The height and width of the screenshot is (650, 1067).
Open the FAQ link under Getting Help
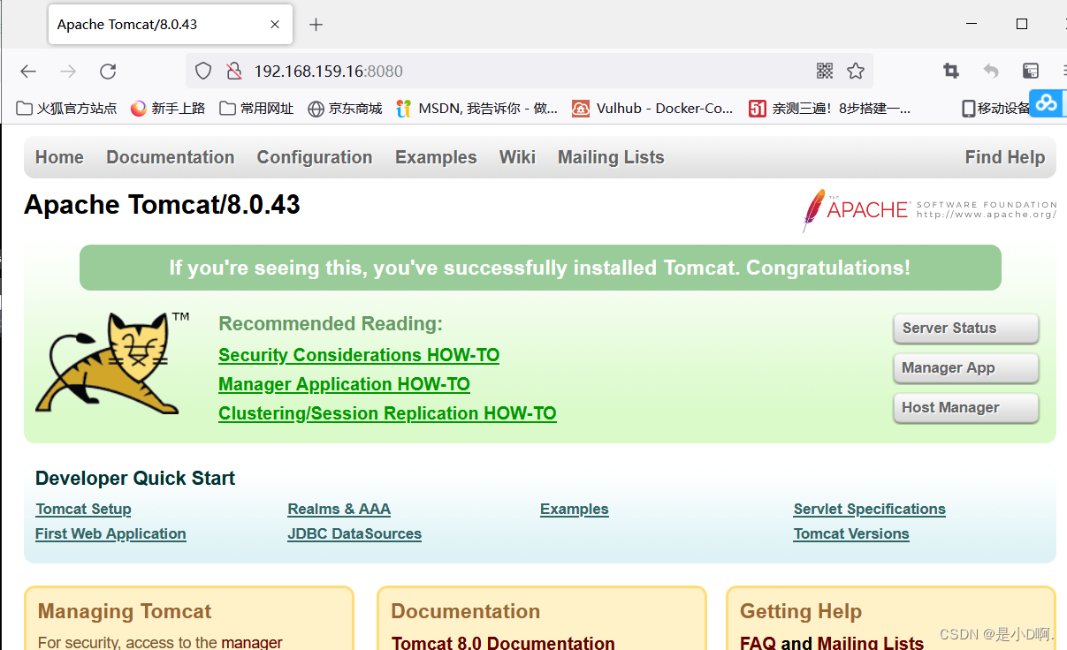758,643
